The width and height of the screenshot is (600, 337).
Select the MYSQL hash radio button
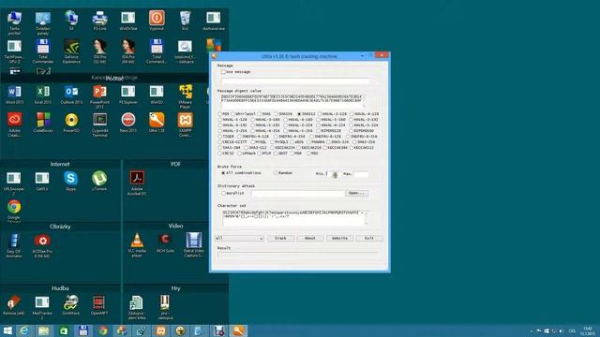pos(252,142)
